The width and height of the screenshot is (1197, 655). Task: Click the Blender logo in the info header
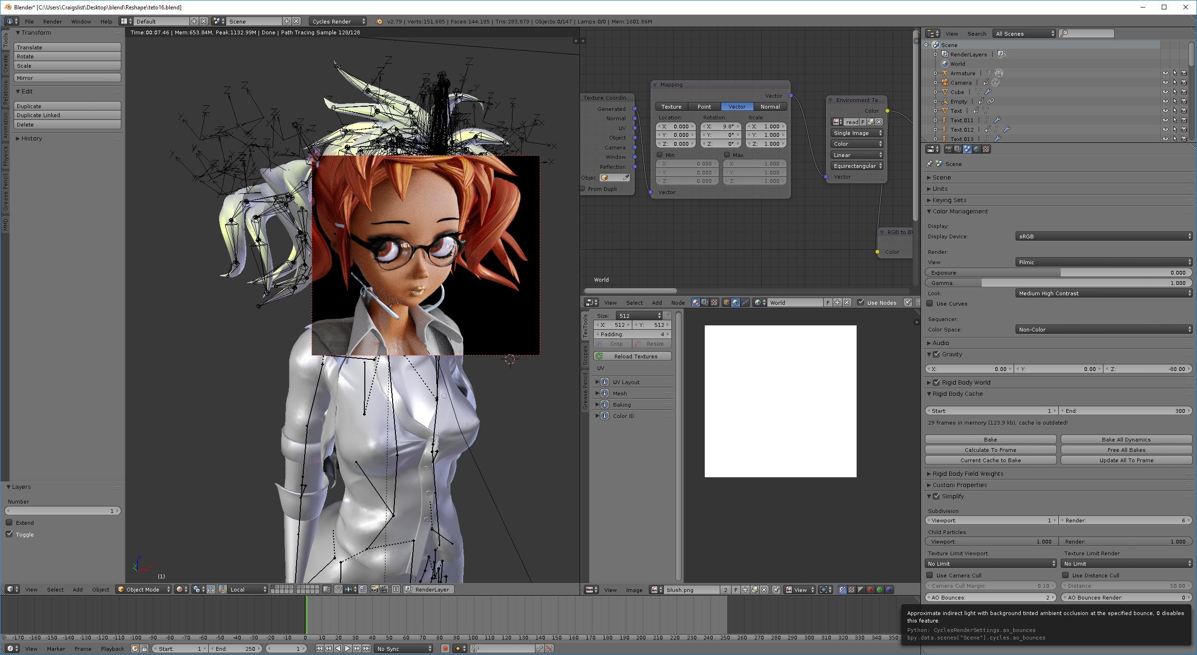coord(379,21)
